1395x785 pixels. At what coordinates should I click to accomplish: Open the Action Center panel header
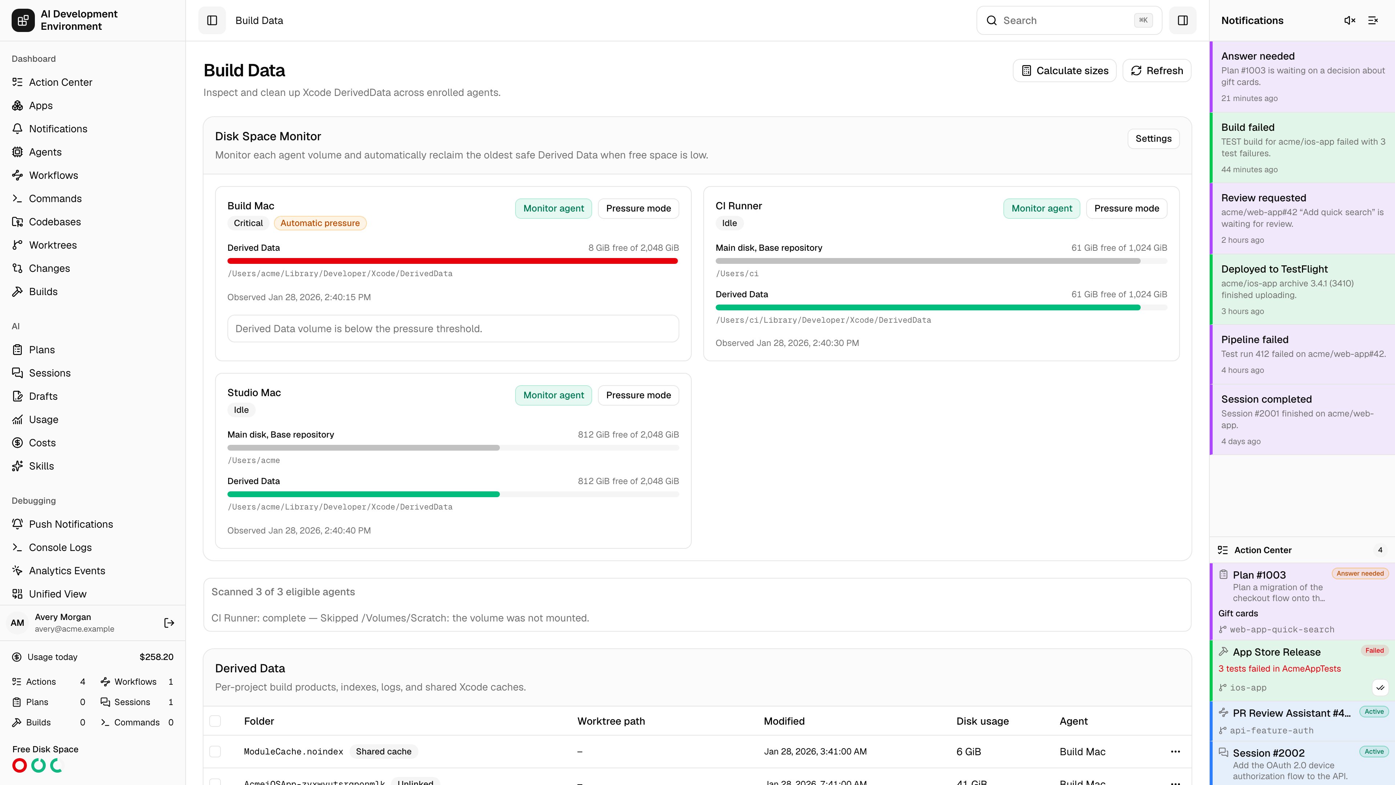click(x=1302, y=550)
